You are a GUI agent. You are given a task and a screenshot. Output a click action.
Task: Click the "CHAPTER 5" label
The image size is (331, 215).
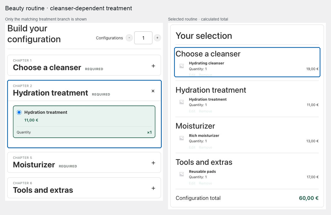22,158
